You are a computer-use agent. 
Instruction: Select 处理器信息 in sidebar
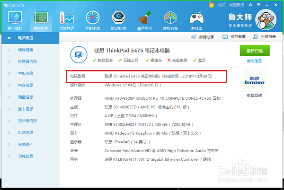pyautogui.click(x=30, y=61)
